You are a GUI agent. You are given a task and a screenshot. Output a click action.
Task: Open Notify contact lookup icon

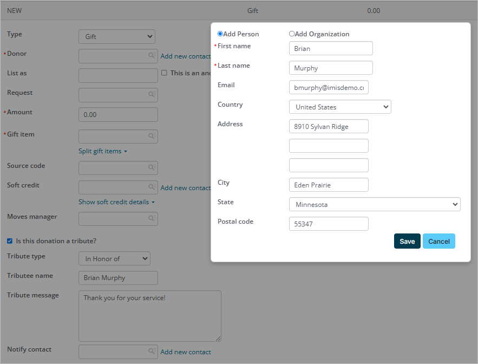(x=152, y=351)
